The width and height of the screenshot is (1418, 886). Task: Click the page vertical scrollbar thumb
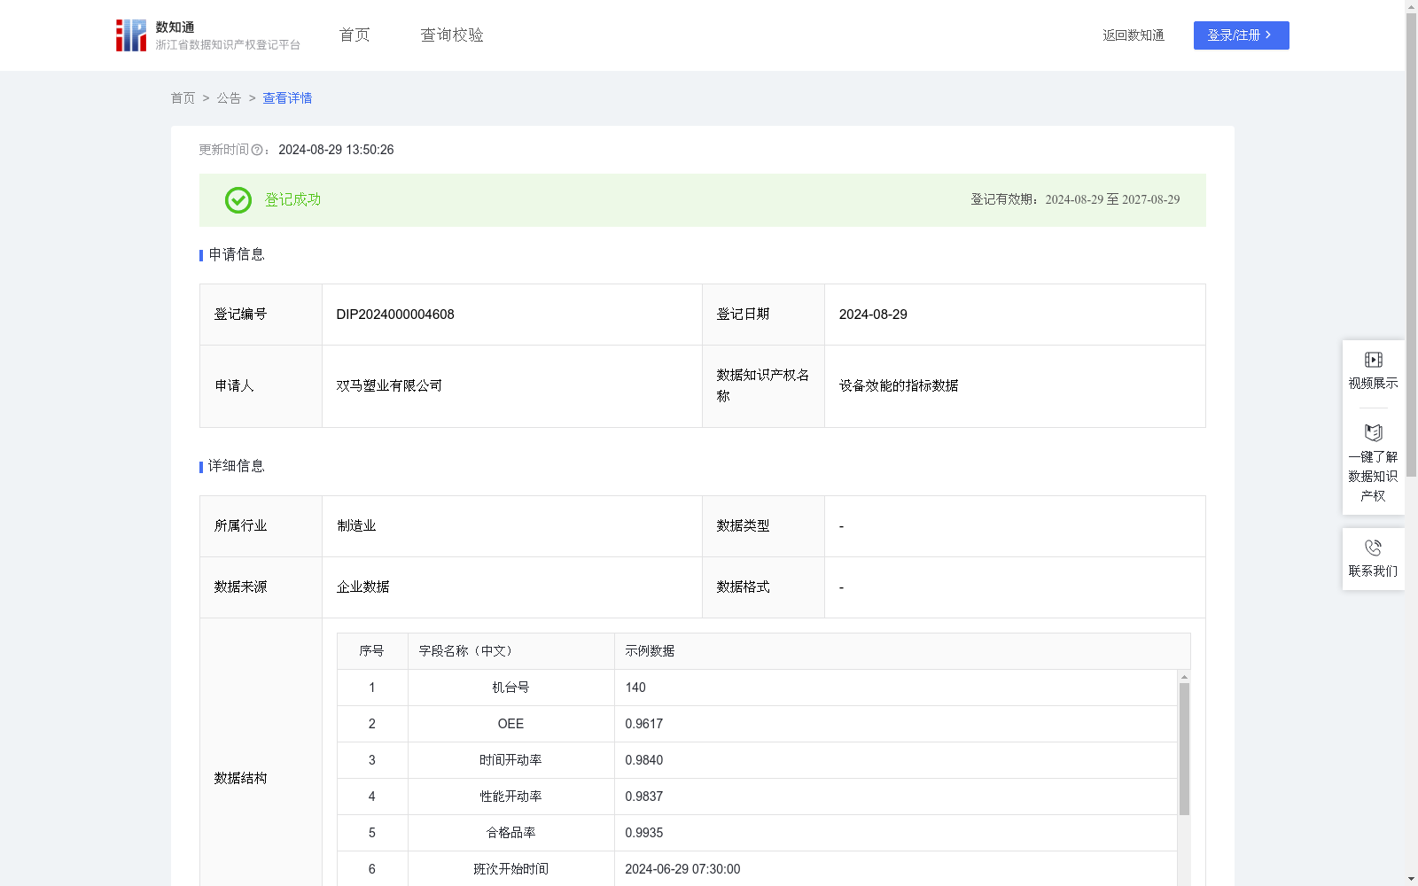pos(1411,245)
